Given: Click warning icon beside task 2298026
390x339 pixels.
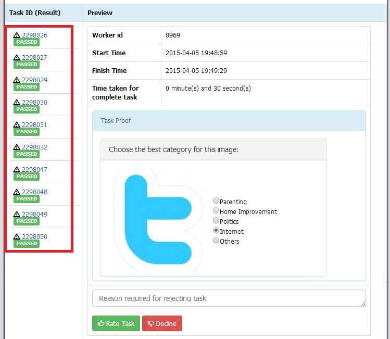Looking at the screenshot, I should click(x=17, y=35).
